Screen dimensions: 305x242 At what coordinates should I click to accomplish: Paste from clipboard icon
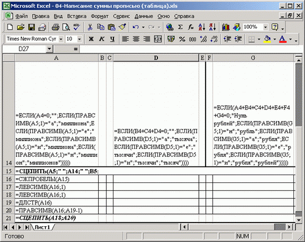[x=112, y=27]
